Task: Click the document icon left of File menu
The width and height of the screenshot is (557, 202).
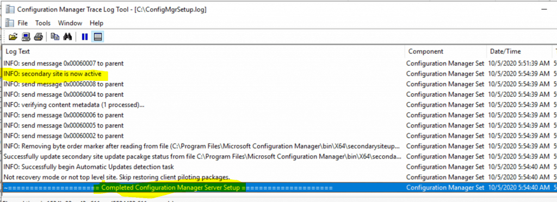Action: pyautogui.click(x=10, y=23)
